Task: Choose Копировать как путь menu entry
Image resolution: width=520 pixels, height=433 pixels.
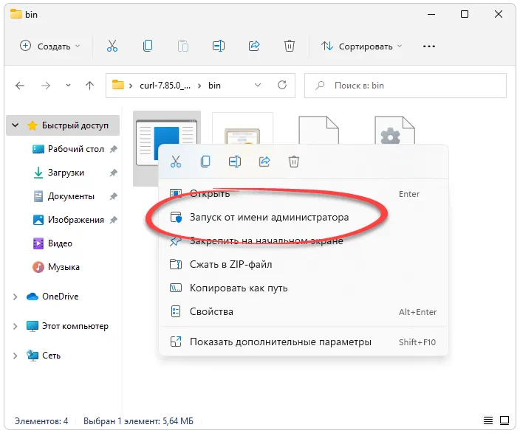Action: point(239,288)
